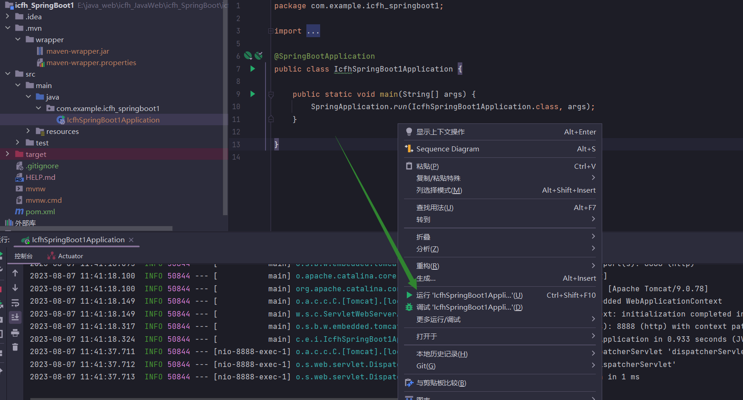Screen dimensions: 743x400
Task: Switch to the Actuator tab
Action: tap(66, 256)
